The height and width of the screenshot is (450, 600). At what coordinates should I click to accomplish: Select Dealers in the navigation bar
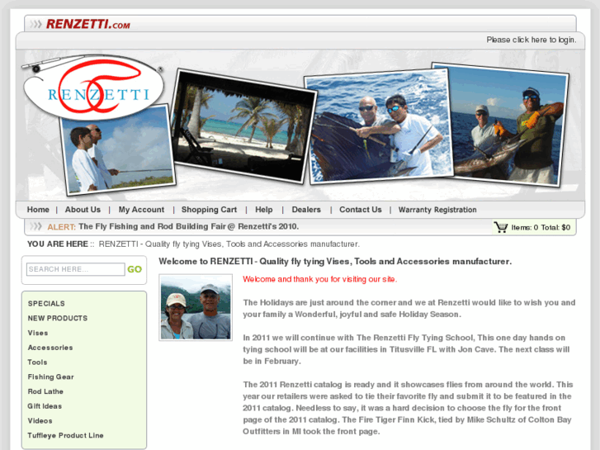[306, 210]
